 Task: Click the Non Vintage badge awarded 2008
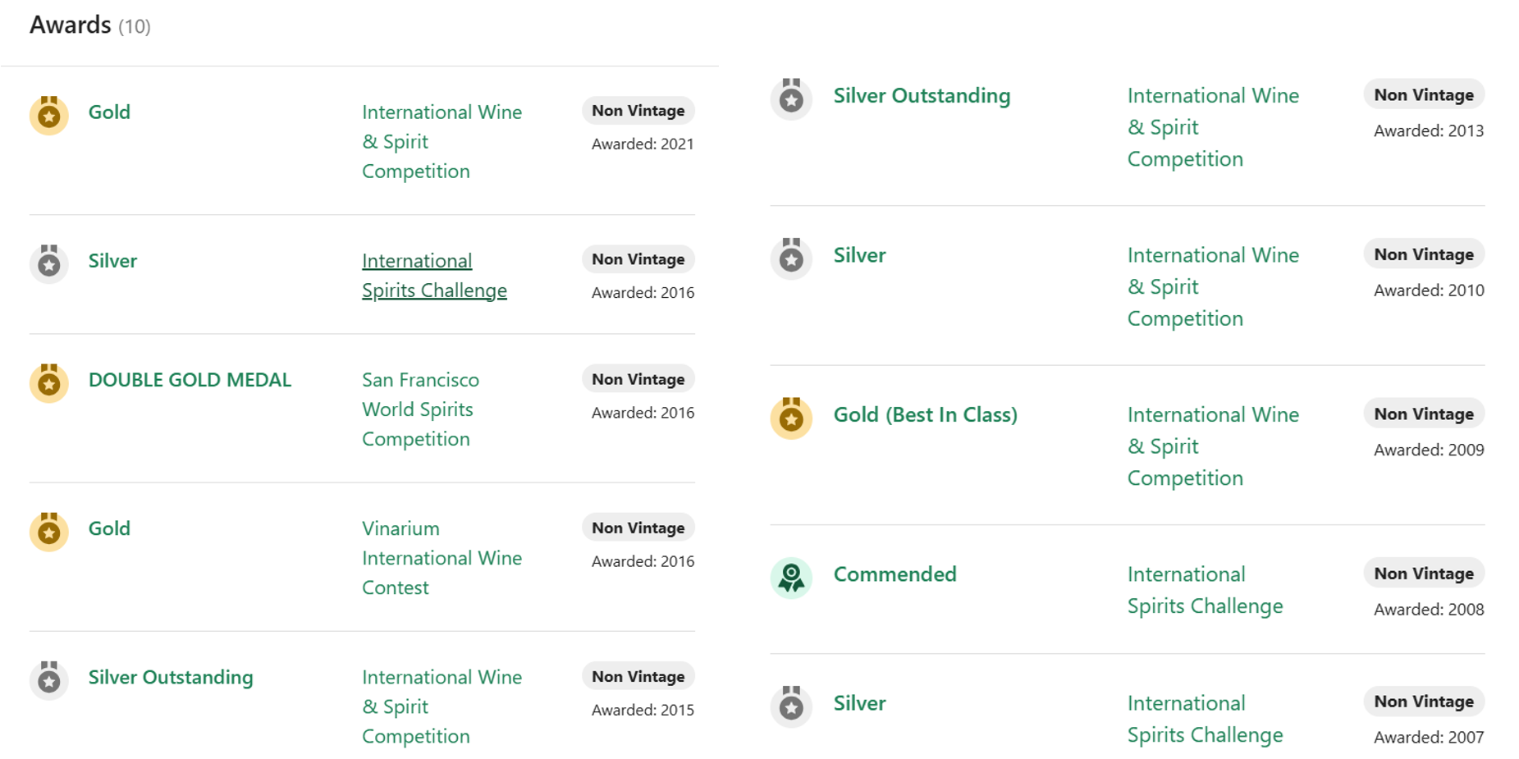point(1423,574)
